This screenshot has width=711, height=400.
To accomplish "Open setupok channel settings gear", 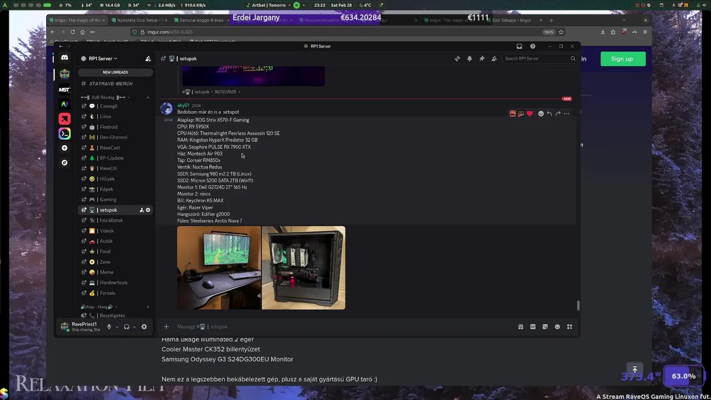I will 148,210.
